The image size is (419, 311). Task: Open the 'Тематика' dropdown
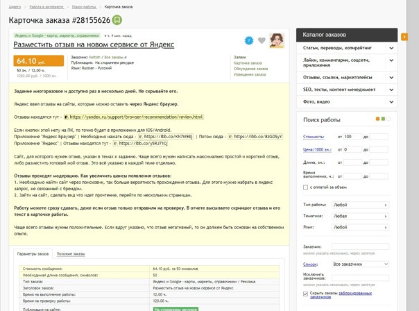tap(360, 216)
